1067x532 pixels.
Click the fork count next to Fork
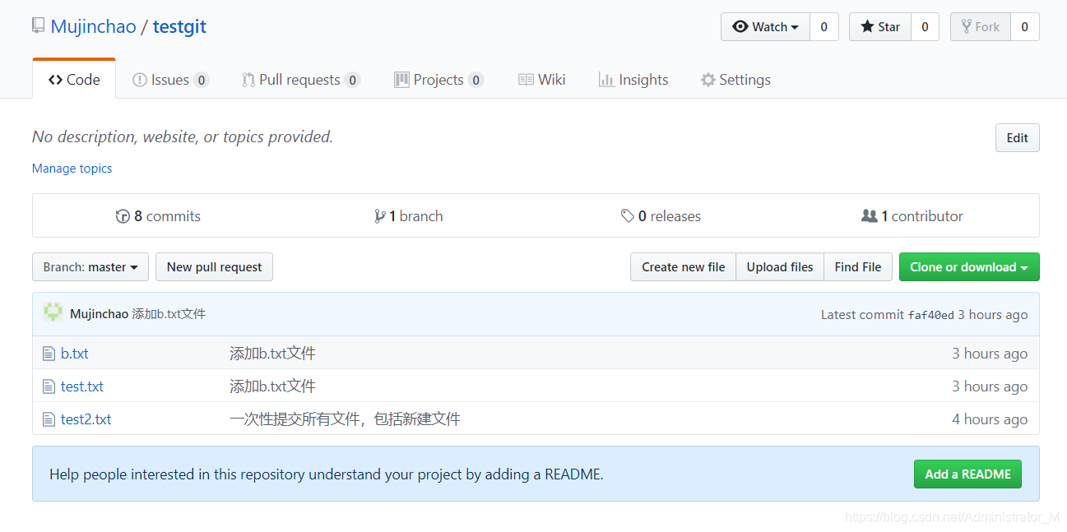pos(1024,26)
